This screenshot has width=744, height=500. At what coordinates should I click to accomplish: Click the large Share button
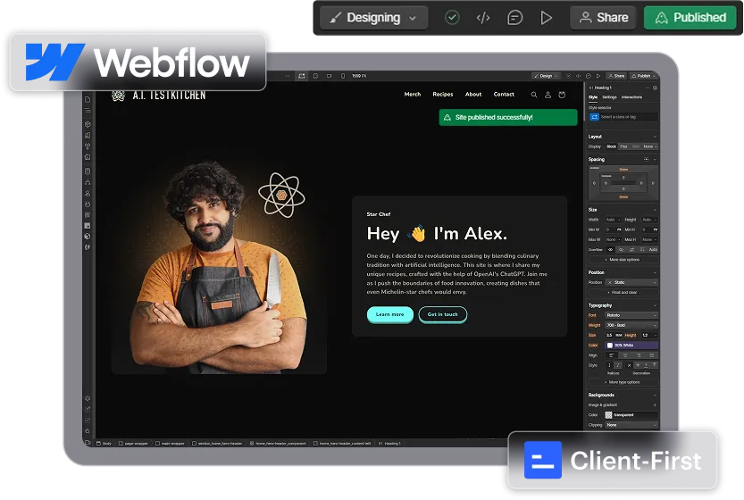pos(604,18)
